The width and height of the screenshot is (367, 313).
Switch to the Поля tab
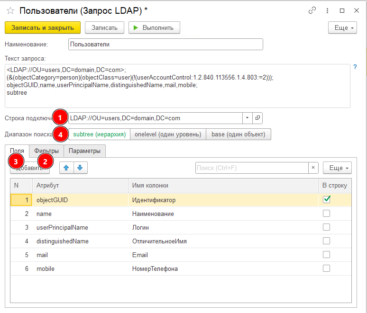17,151
